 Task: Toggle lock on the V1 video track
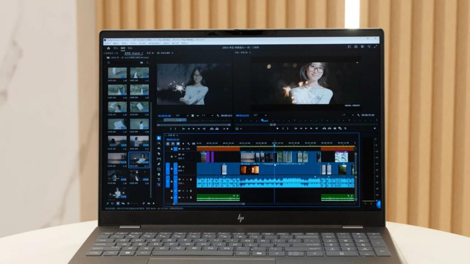(x=172, y=169)
